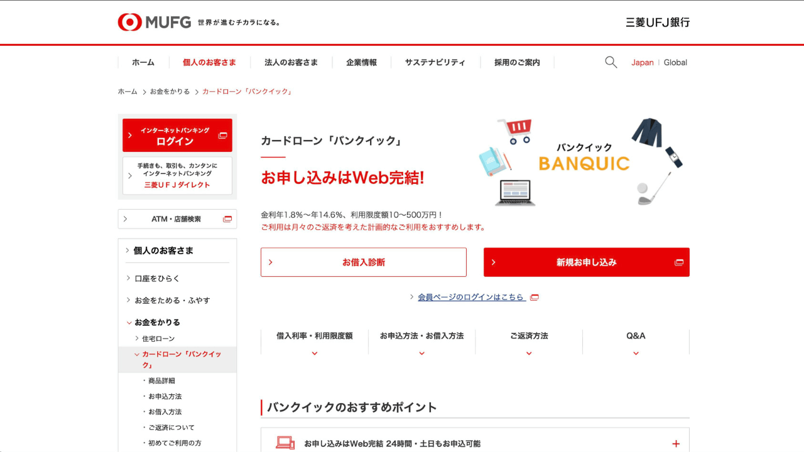Open 商品詳細 in sidebar
This screenshot has height=452, width=804.
point(161,380)
